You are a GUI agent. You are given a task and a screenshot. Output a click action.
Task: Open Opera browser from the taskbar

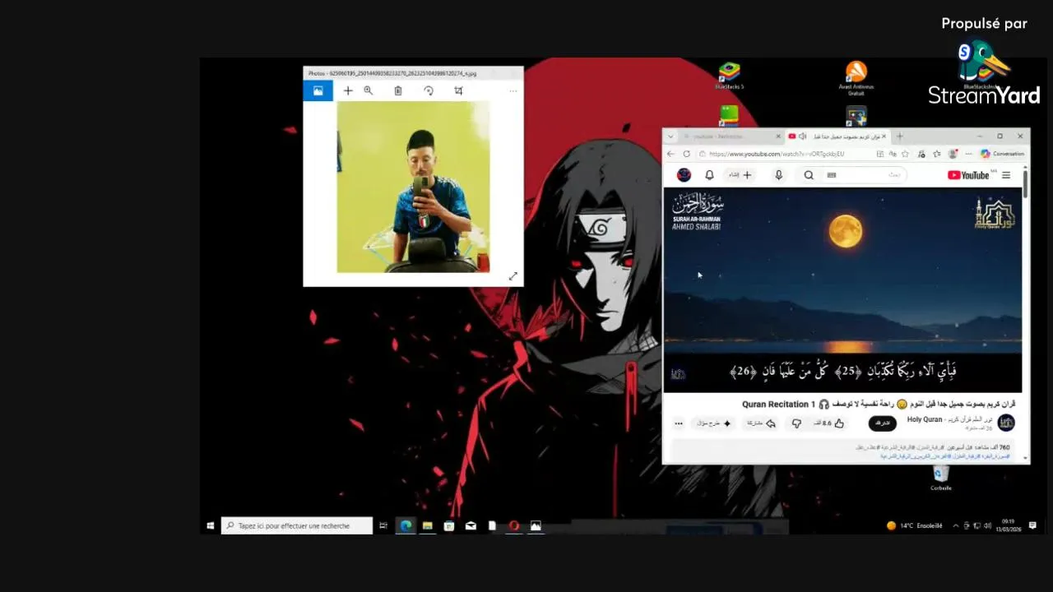coord(513,525)
